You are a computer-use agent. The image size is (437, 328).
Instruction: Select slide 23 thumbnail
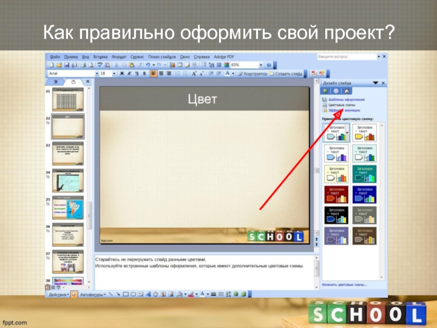pos(67,153)
